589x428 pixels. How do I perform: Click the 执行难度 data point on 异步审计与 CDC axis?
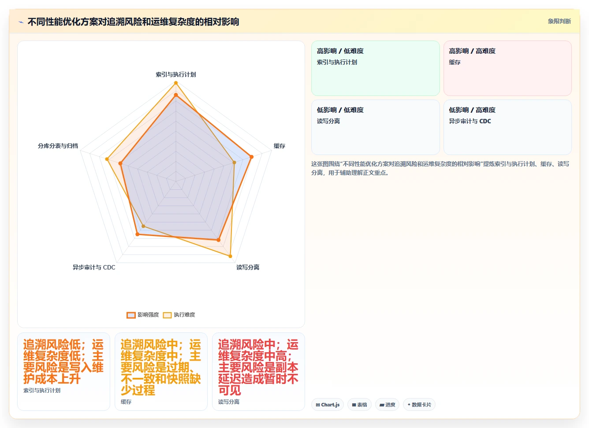click(143, 226)
